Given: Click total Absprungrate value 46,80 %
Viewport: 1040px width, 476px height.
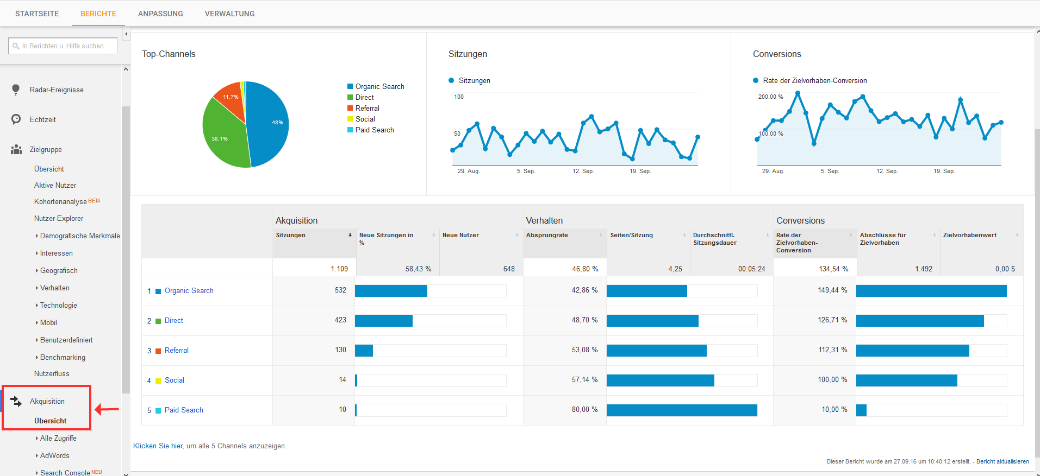Looking at the screenshot, I should (585, 269).
